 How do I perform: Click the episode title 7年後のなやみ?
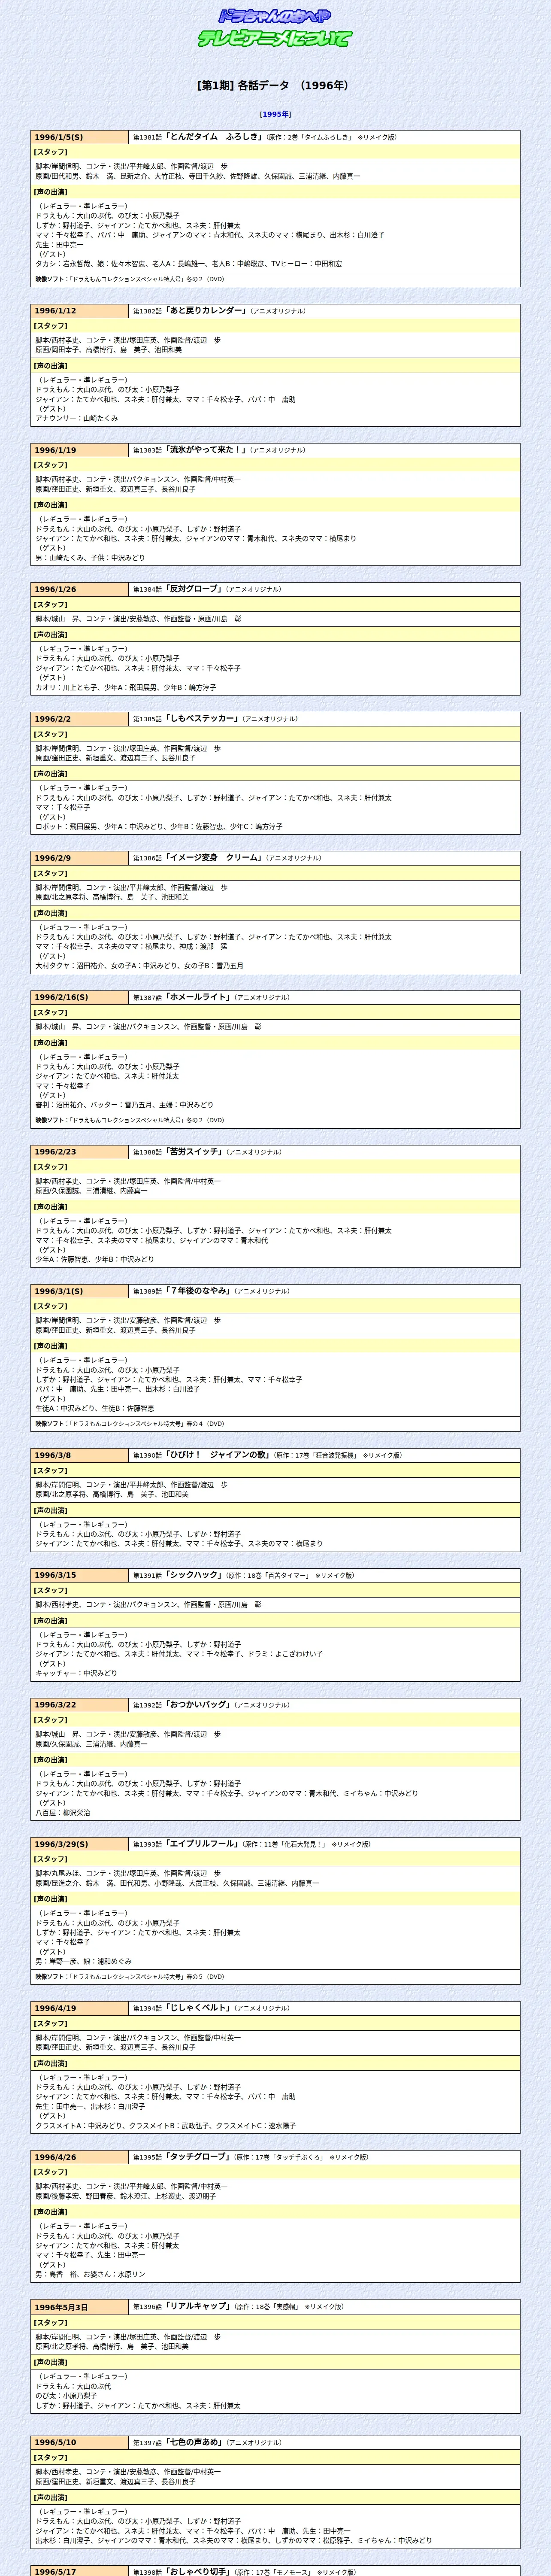(x=198, y=1291)
